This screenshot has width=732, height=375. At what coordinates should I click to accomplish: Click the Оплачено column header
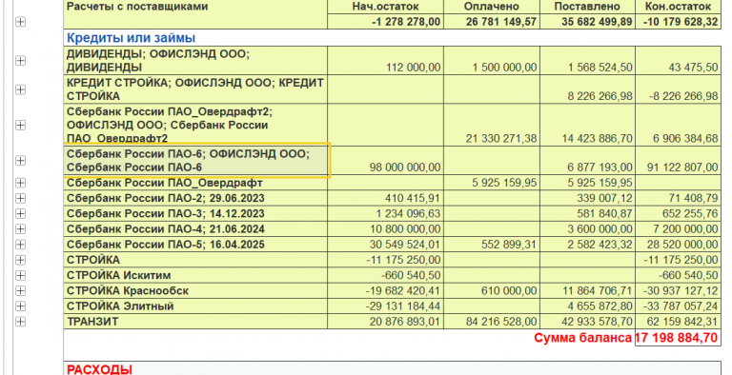491,7
